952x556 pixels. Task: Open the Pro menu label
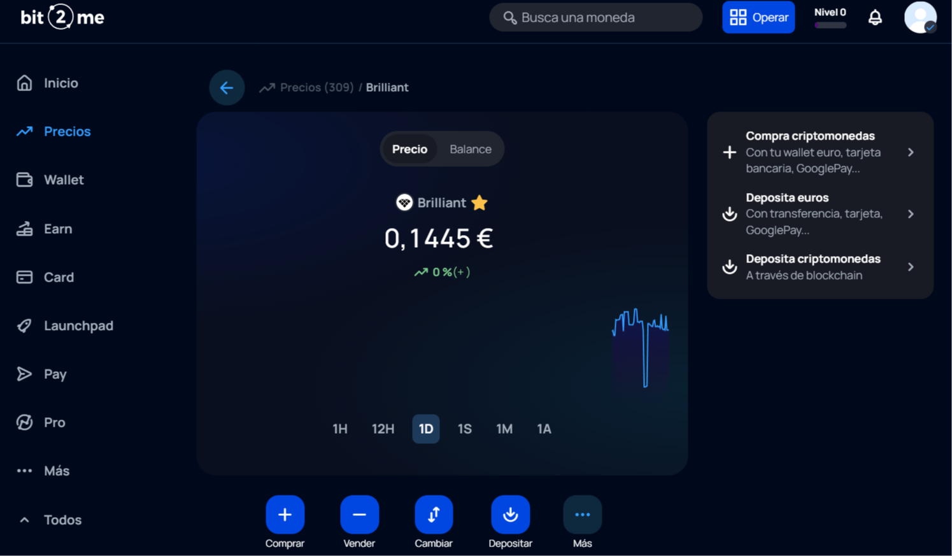coord(55,422)
